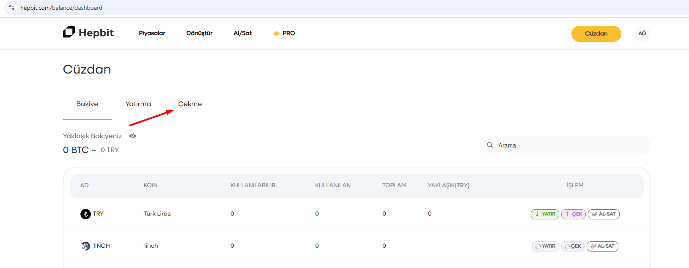Open the Piyasalar menu
Viewport: 689px width, 268px height.
tap(152, 33)
